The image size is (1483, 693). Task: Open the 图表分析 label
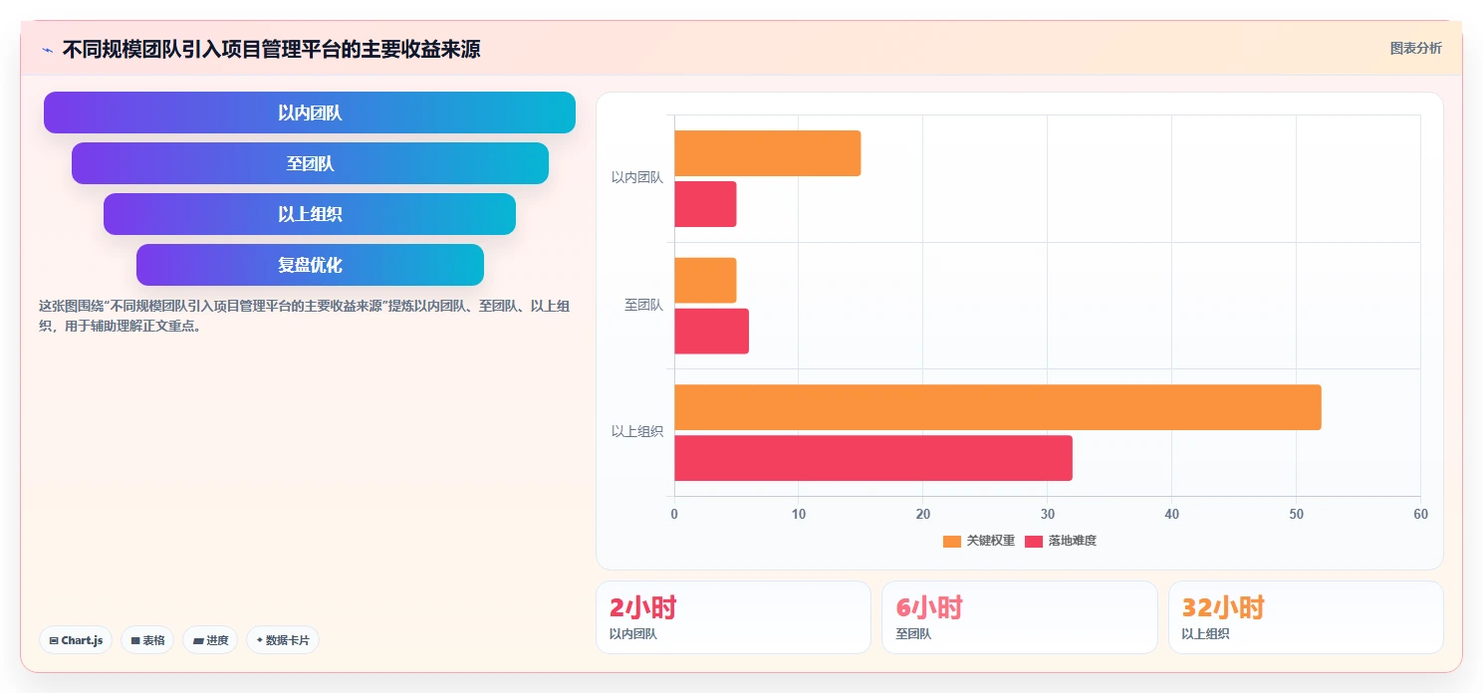[1415, 48]
